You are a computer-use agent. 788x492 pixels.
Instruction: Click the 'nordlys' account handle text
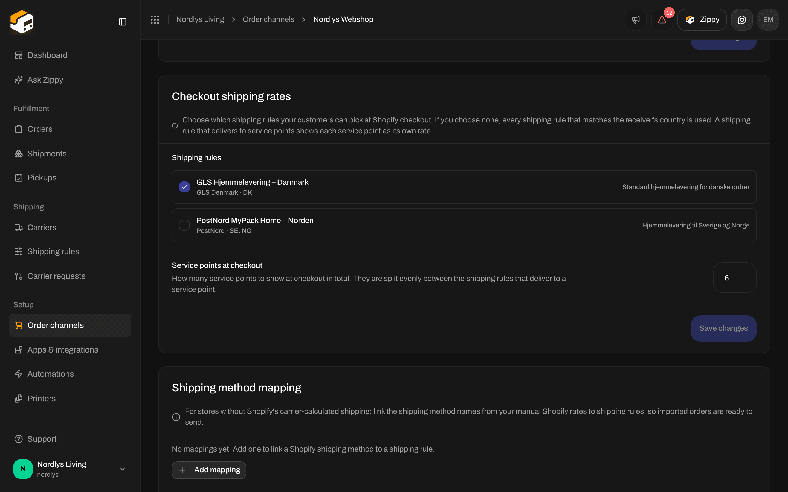pyautogui.click(x=48, y=475)
